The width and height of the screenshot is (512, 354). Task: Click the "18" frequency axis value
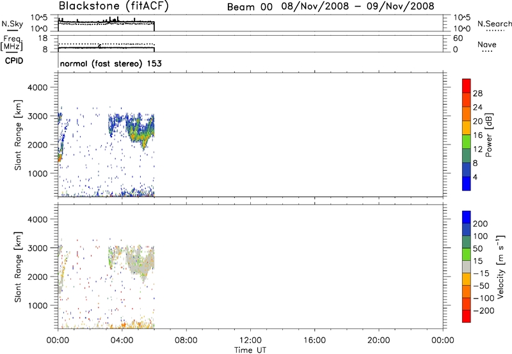(x=43, y=38)
